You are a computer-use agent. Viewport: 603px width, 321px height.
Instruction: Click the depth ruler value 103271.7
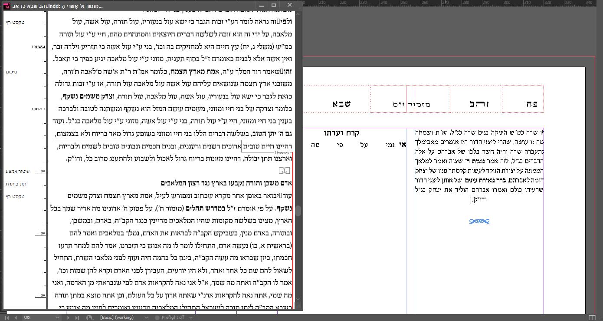click(38, 109)
